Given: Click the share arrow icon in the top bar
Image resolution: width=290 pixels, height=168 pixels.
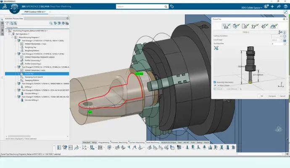Looking at the screenshot, I should (x=279, y=7).
